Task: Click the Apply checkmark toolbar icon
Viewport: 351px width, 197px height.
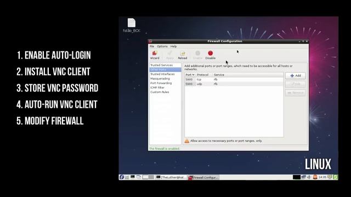Action: [169, 55]
